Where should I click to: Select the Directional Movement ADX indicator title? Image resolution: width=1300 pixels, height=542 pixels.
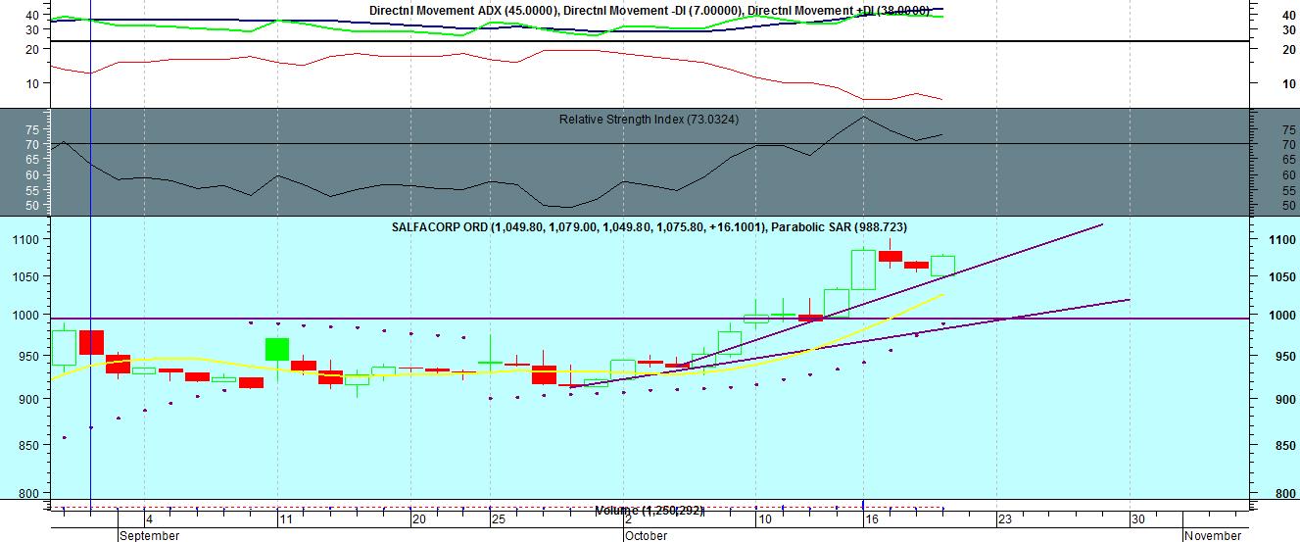(x=650, y=10)
